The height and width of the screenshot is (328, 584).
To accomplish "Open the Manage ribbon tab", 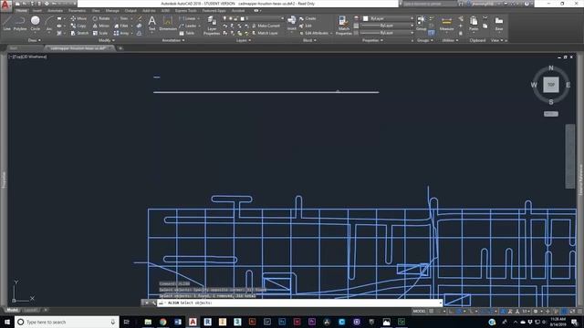I will coord(112,10).
